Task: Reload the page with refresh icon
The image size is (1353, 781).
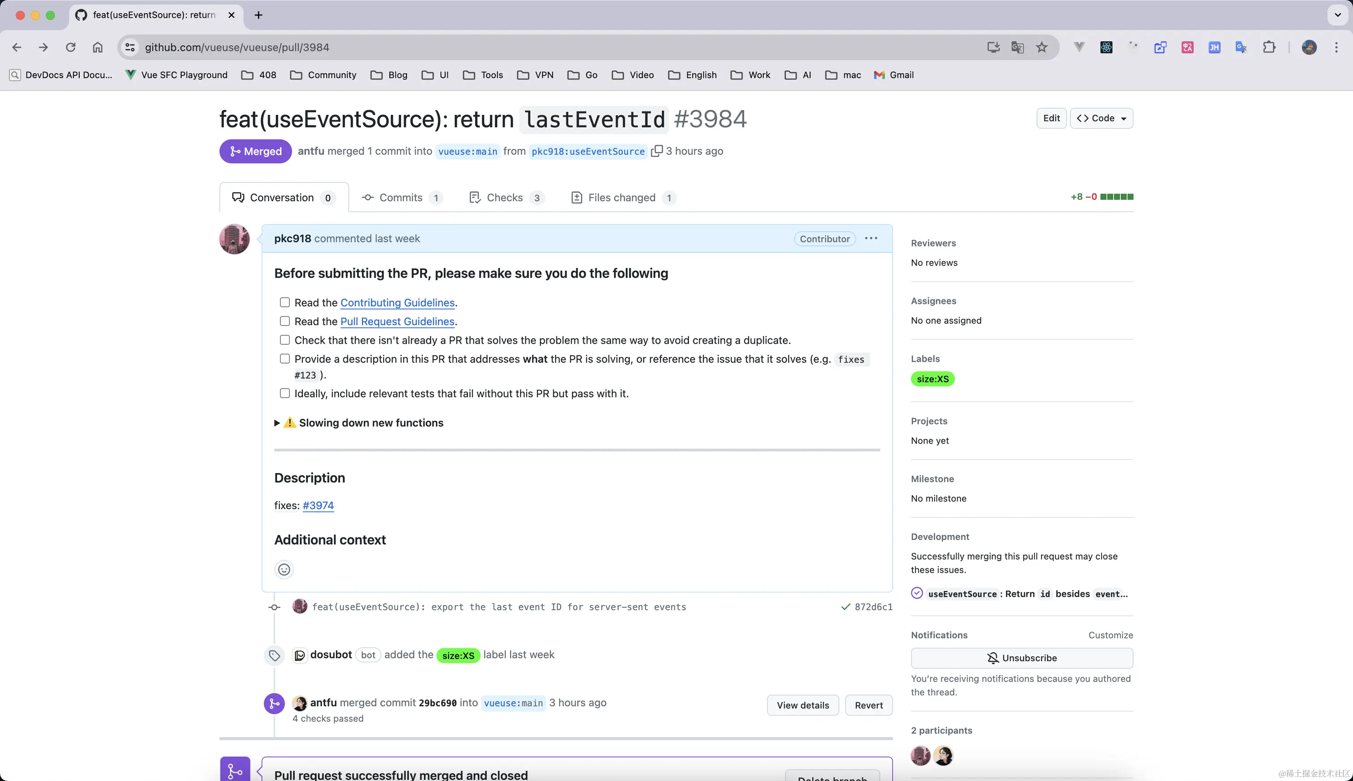Action: pyautogui.click(x=70, y=47)
